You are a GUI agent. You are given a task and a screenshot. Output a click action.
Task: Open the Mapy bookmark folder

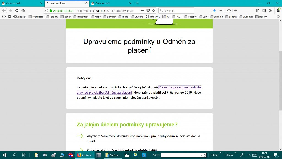tap(96, 17)
